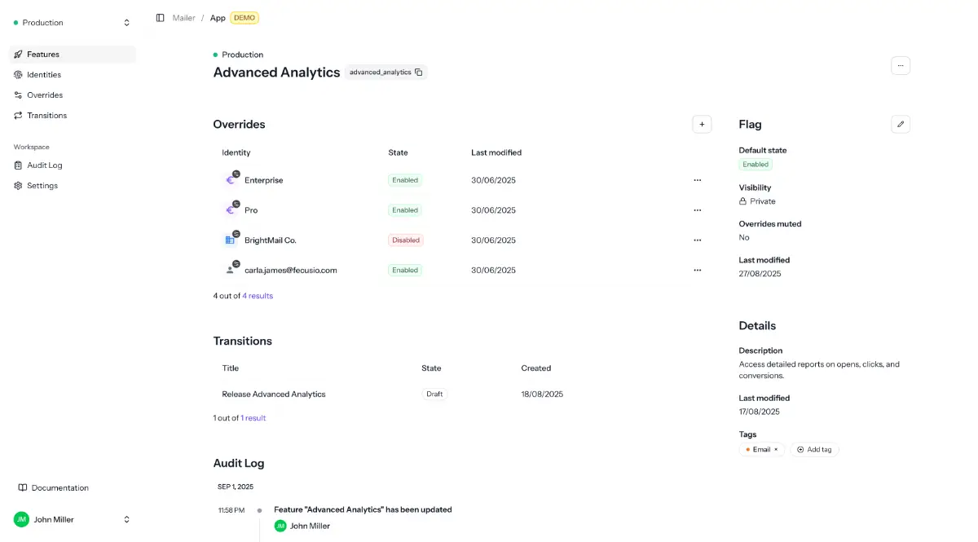978x542 pixels.
Task: Open the Release Advanced Analytics transition
Action: [274, 394]
